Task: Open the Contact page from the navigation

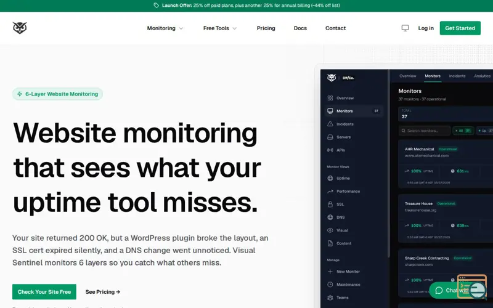Action: (335, 28)
